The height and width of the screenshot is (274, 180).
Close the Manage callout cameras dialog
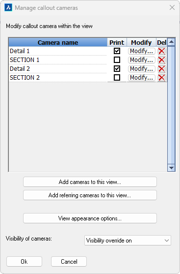click(x=172, y=7)
